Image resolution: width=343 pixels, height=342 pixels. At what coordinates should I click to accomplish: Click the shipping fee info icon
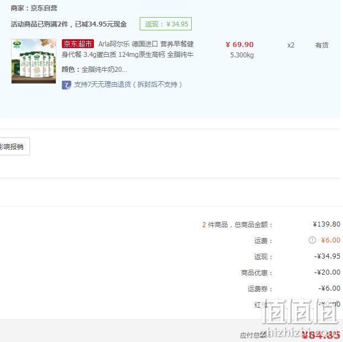312,240
